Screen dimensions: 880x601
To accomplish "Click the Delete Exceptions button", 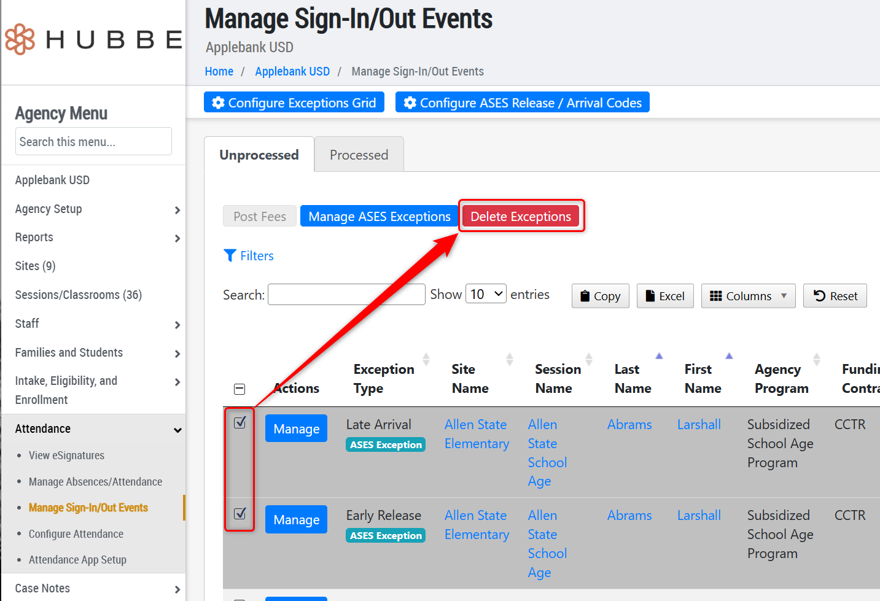I will [521, 216].
